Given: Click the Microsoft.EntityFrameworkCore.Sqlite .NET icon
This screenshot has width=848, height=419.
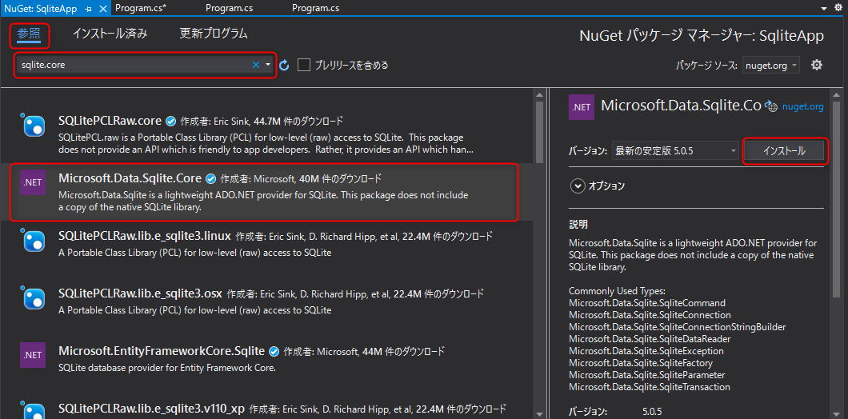Looking at the screenshot, I should pyautogui.click(x=33, y=353).
